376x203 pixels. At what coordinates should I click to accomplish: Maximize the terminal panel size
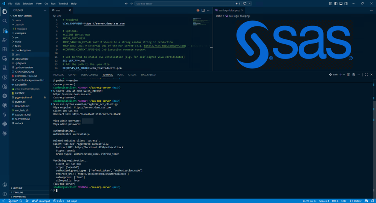coord(366,75)
